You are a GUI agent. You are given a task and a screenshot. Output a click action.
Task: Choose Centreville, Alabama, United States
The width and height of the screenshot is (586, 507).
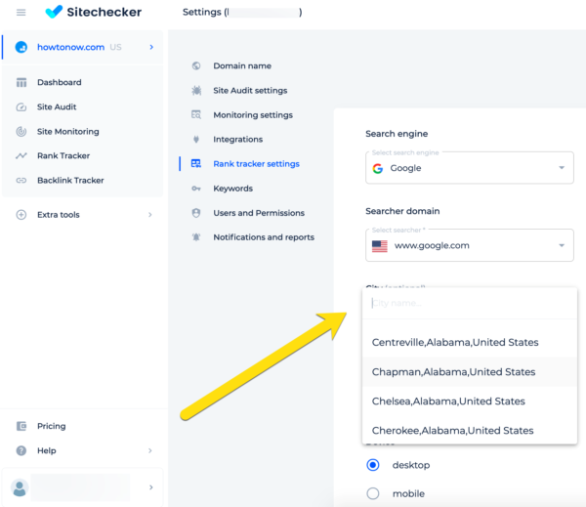(x=470, y=342)
